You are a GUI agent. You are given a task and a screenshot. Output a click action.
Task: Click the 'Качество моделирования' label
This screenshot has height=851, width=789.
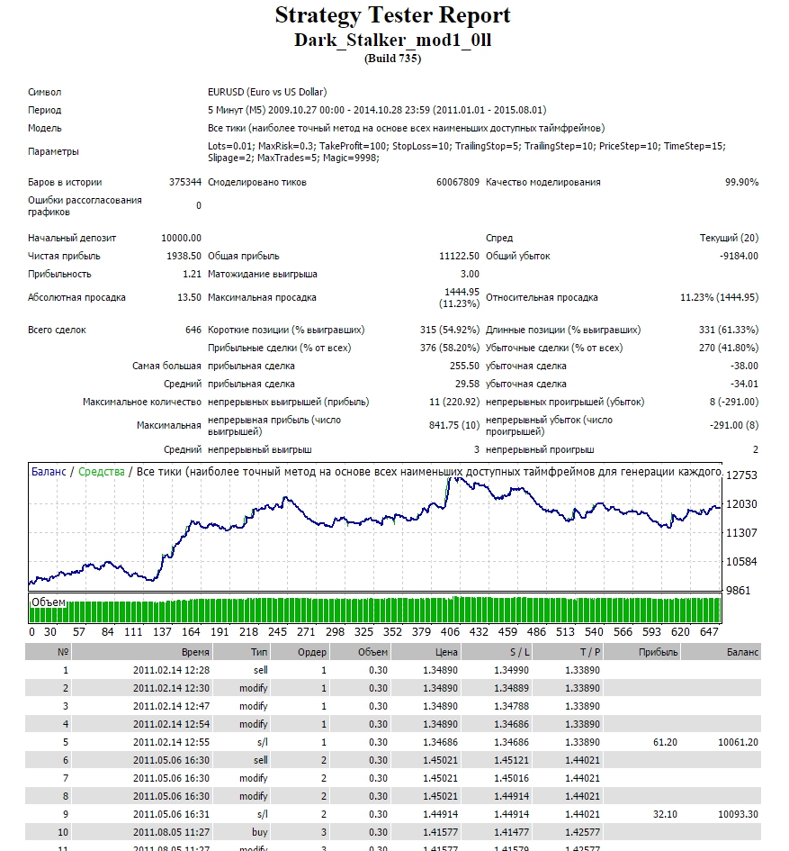(x=542, y=182)
